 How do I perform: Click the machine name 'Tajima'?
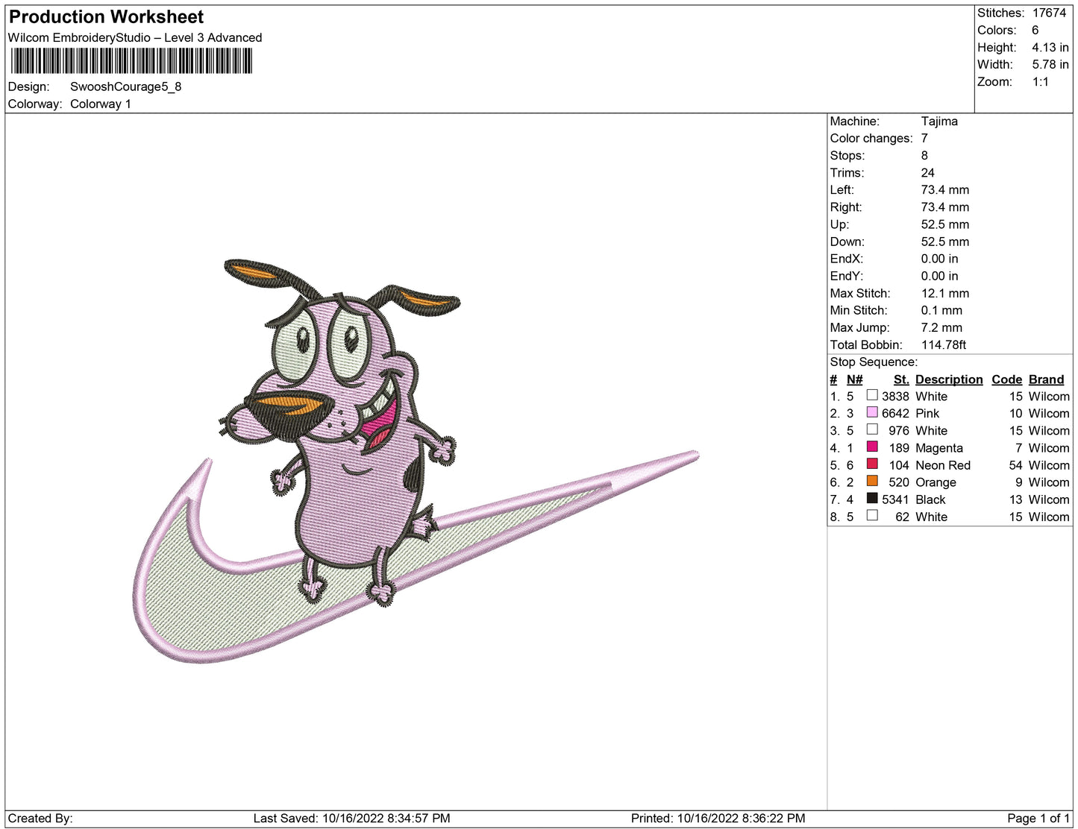(939, 121)
